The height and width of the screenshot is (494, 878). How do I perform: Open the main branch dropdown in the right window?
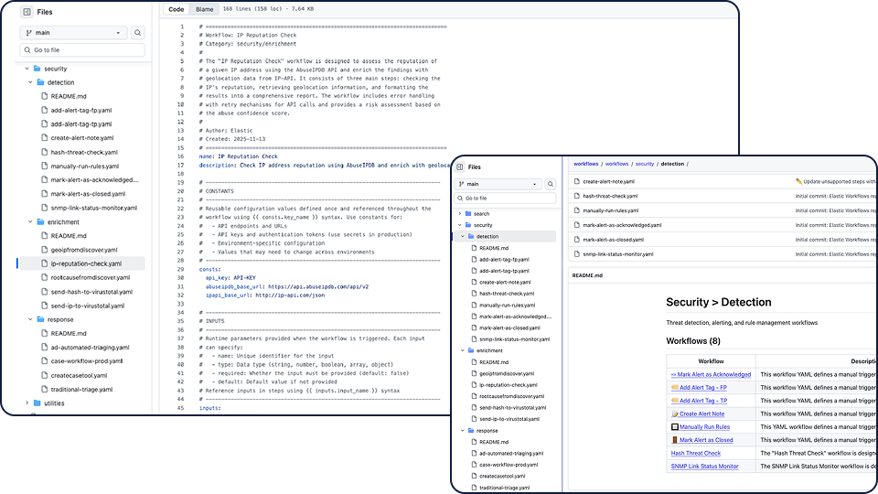(x=498, y=184)
